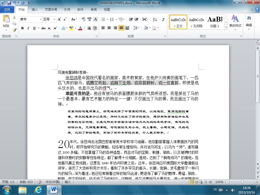Click the phonetic guide (wén) icon
This screenshot has width=260, height=195.
pos(89,19)
